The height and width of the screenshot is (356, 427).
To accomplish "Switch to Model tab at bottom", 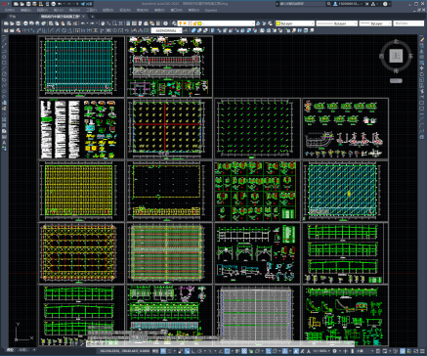I will [x=11, y=350].
